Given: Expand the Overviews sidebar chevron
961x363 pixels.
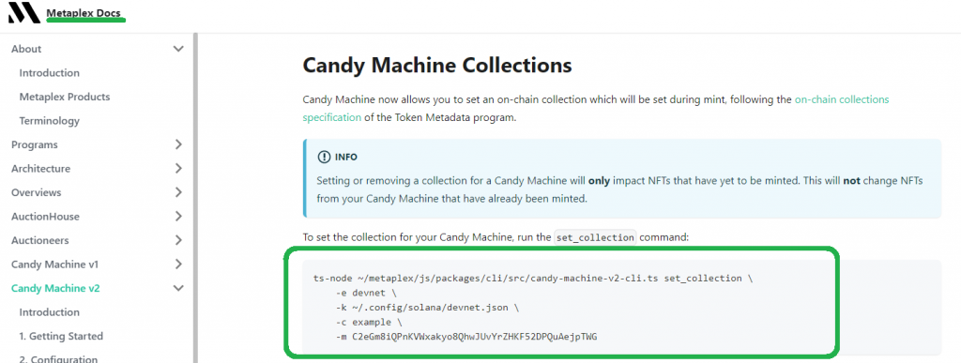Looking at the screenshot, I should tap(178, 192).
